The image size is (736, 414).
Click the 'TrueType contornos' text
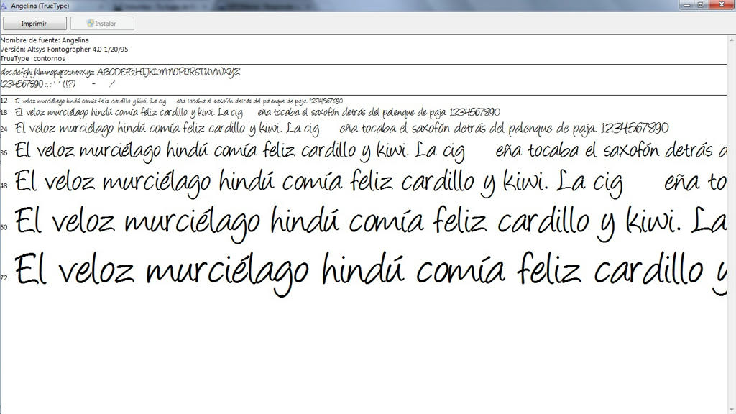33,59
